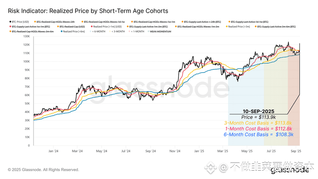Enable the WEAK MOMENTUM legend item

(x=159, y=31)
